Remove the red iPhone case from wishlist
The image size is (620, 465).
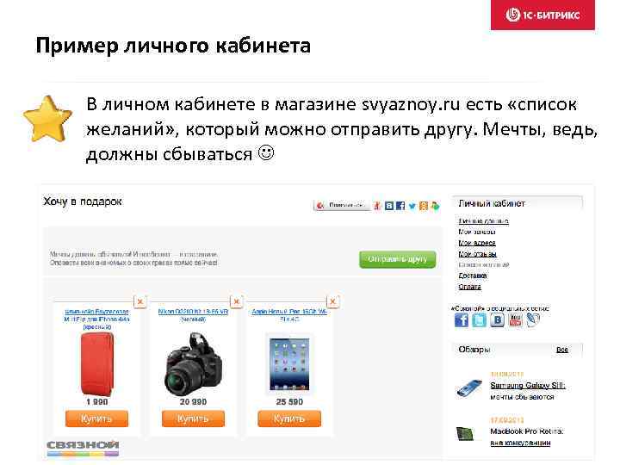click(140, 301)
